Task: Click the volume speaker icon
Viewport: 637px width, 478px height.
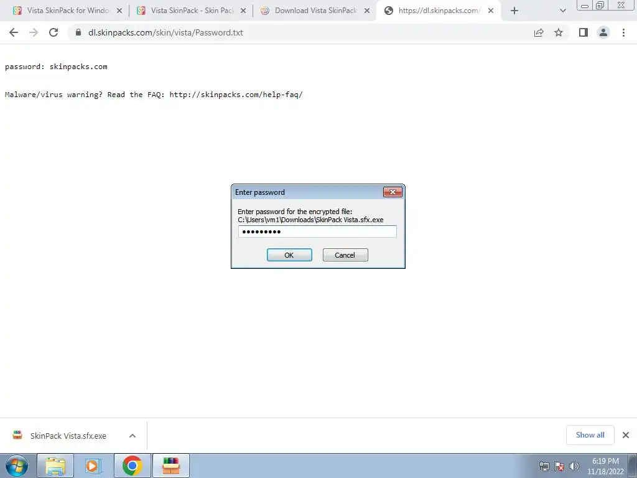Action: 574,466
